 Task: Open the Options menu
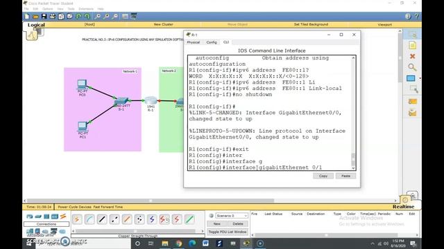(48, 9)
